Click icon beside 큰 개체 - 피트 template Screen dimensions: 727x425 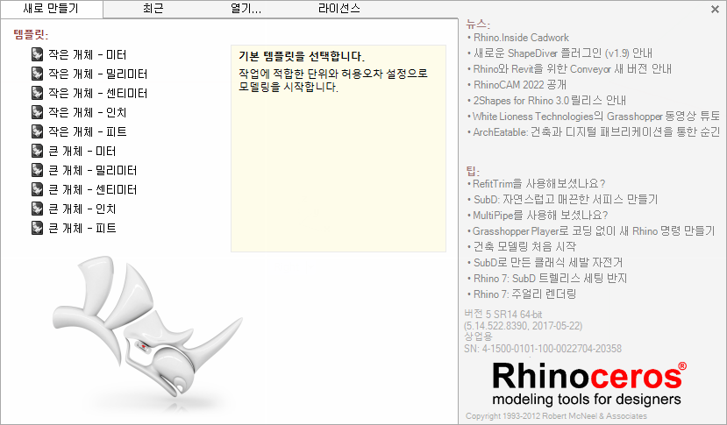[x=37, y=228]
